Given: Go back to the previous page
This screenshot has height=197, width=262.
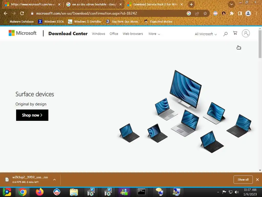Looking at the screenshot, I should tap(6, 13).
